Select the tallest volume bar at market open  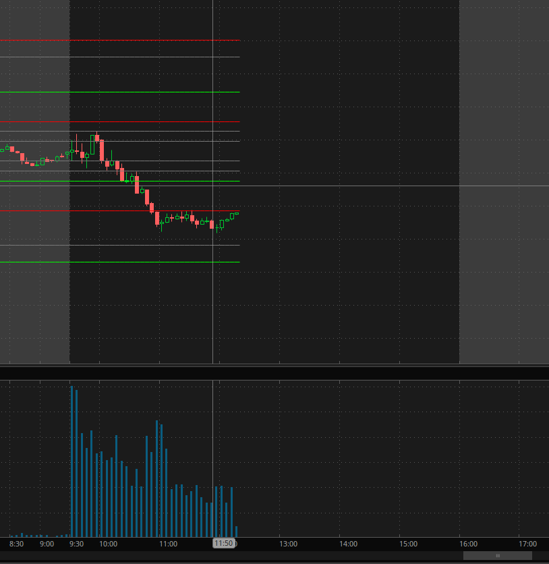pos(72,459)
